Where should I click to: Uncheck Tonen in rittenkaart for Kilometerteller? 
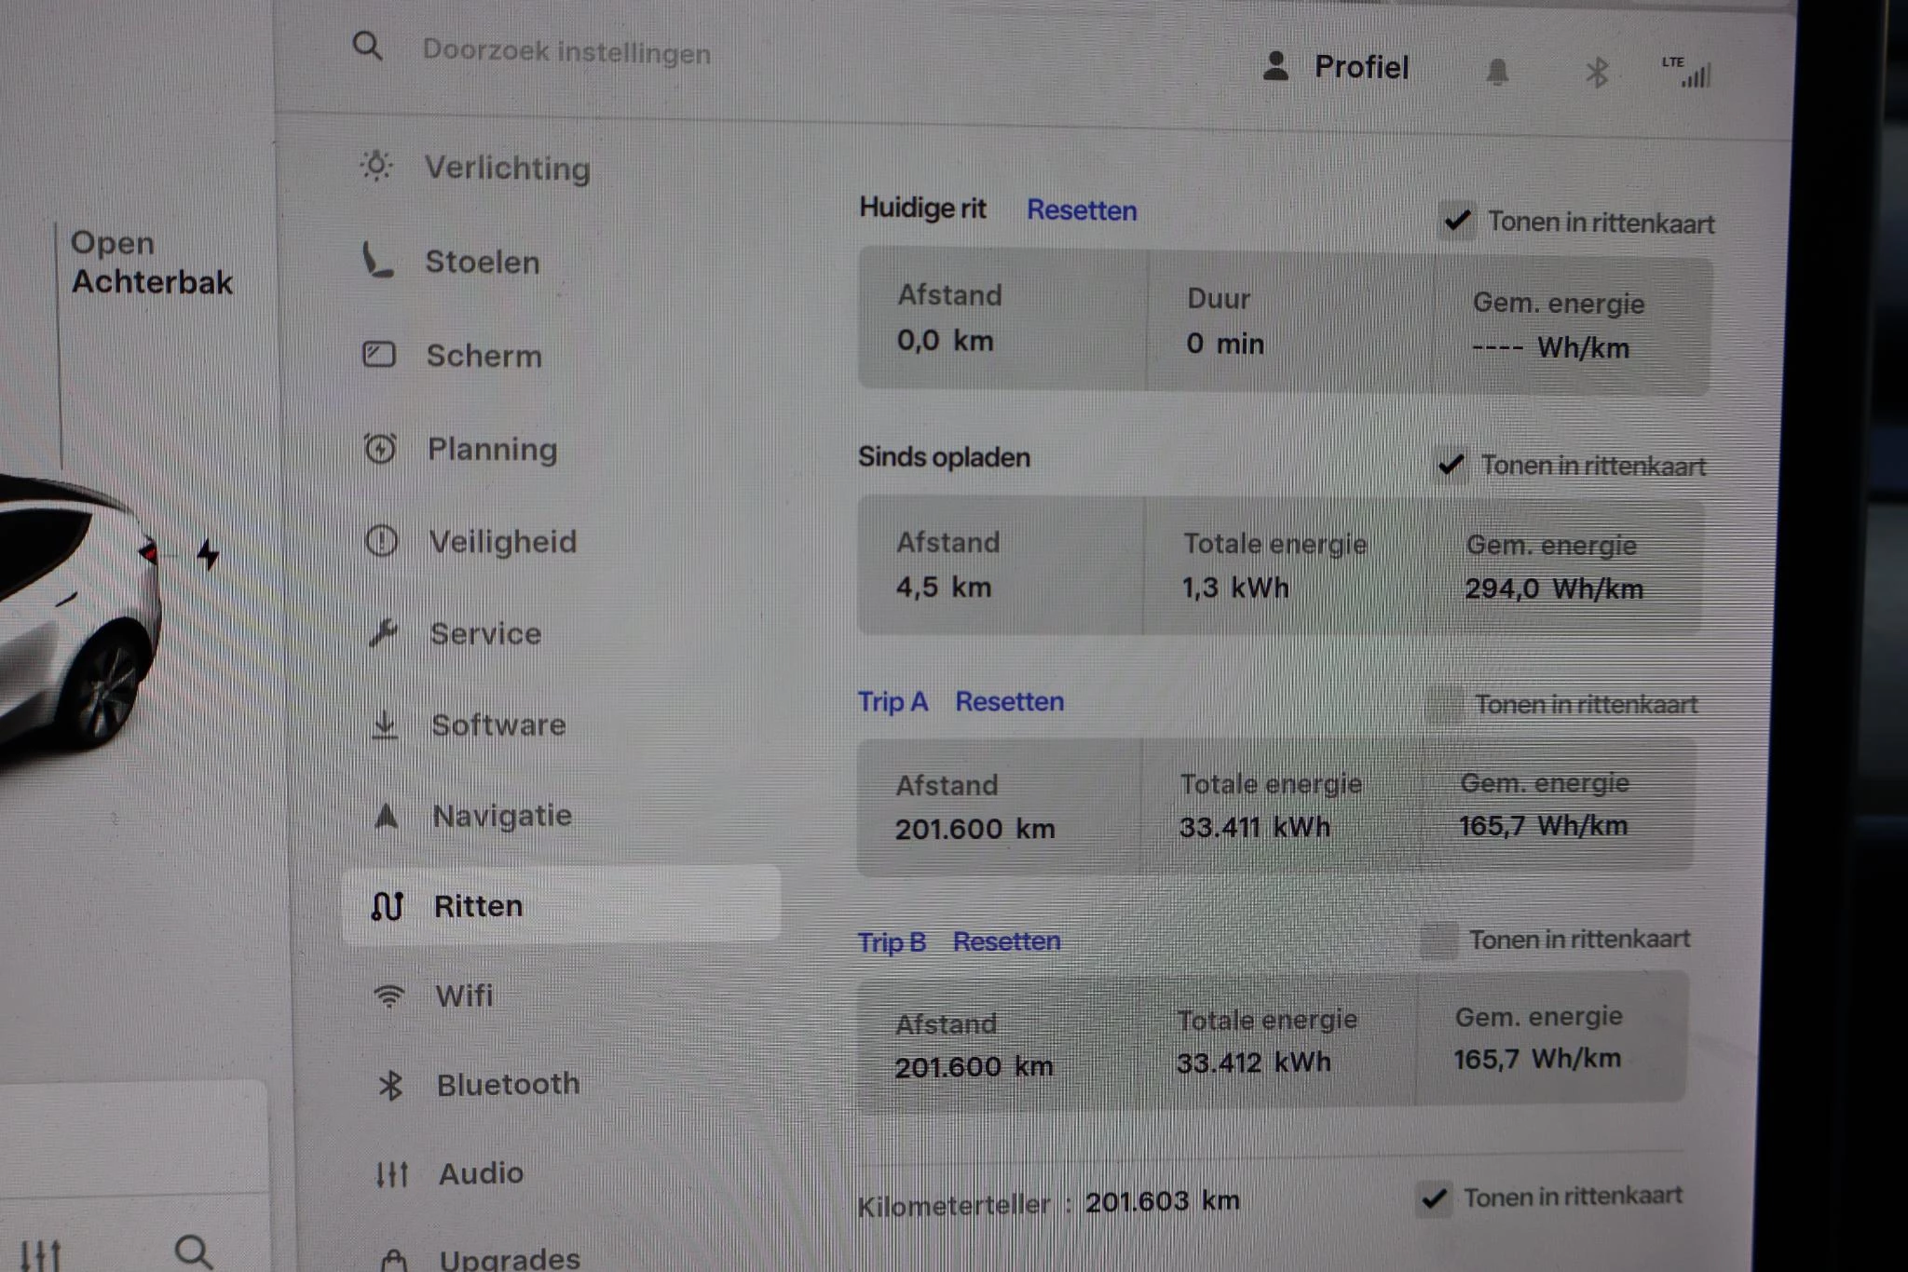pyautogui.click(x=1433, y=1198)
